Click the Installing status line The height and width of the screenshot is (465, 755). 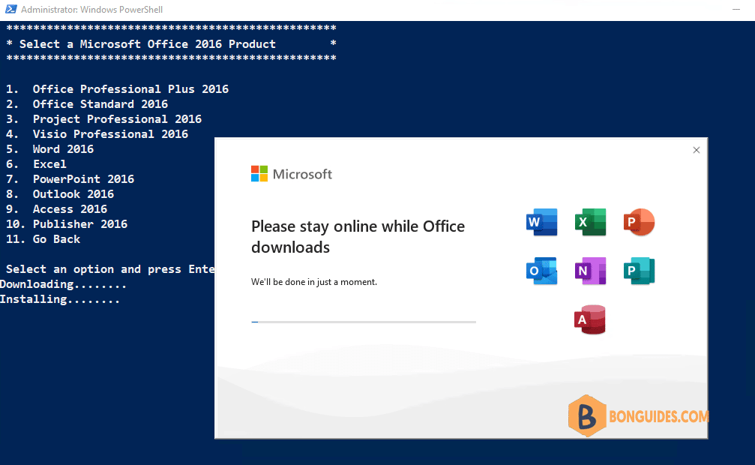coord(60,299)
